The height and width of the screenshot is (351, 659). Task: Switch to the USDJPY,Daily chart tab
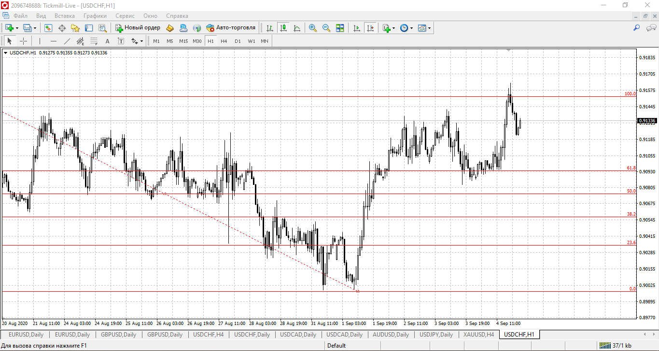[x=436, y=334]
